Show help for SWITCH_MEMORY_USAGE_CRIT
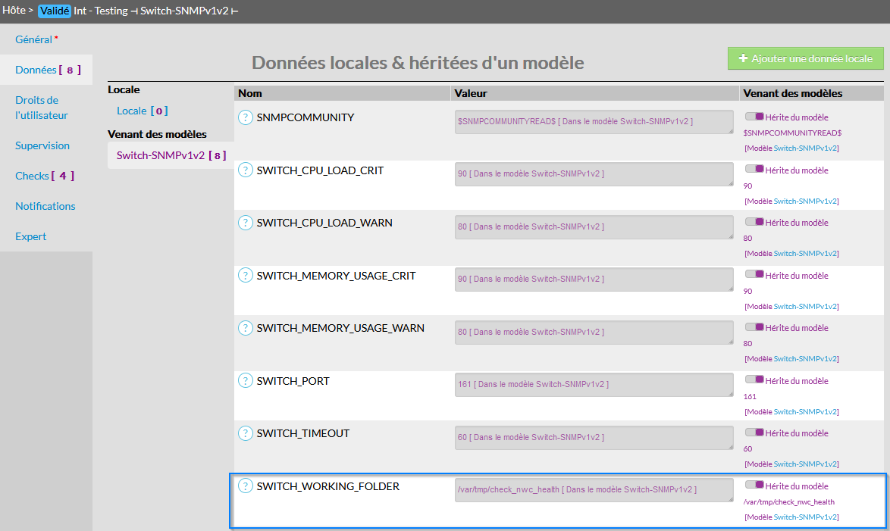 pyautogui.click(x=245, y=276)
